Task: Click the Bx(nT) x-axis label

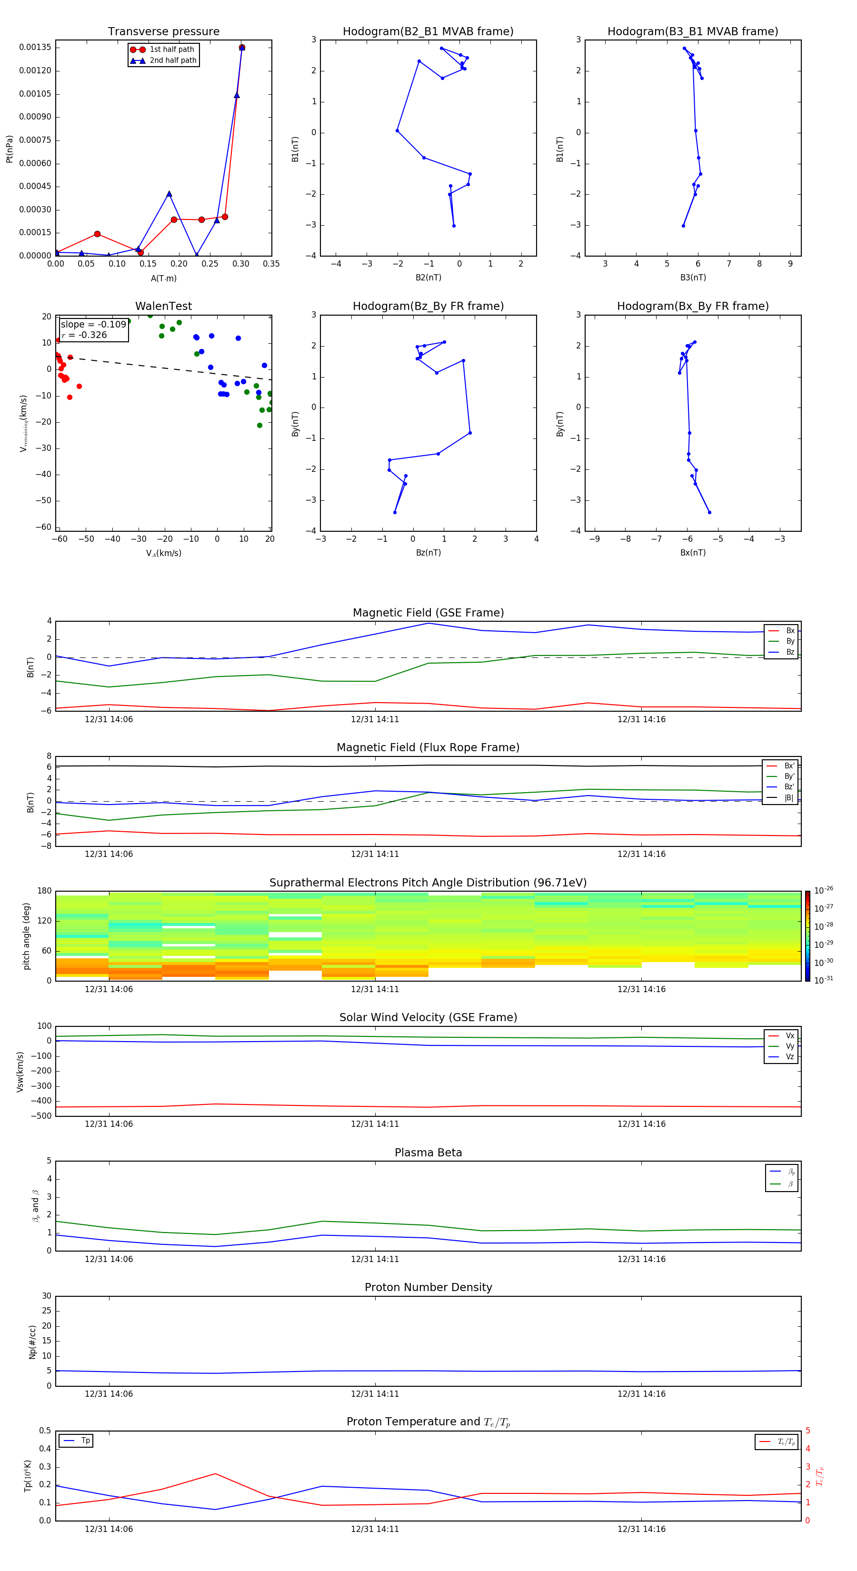Action: point(693,553)
